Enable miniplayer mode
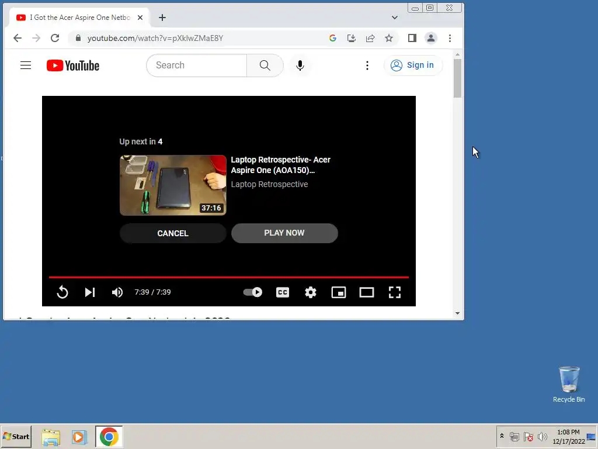The height and width of the screenshot is (449, 598). (339, 292)
